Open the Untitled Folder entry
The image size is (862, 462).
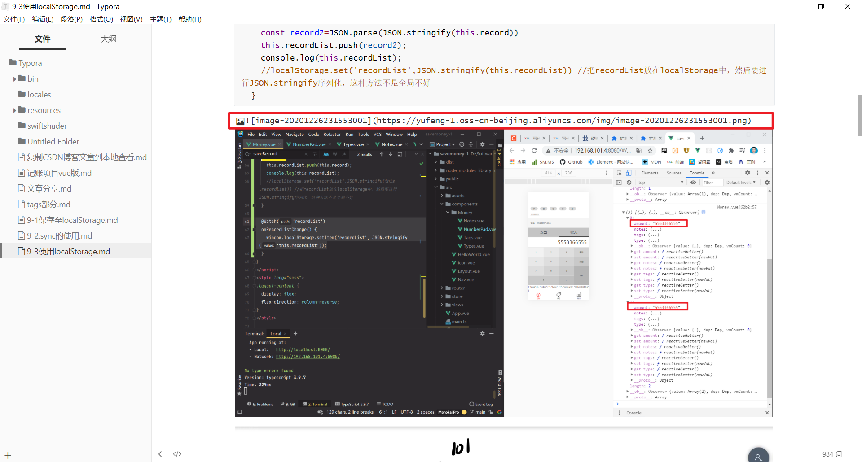click(48, 142)
